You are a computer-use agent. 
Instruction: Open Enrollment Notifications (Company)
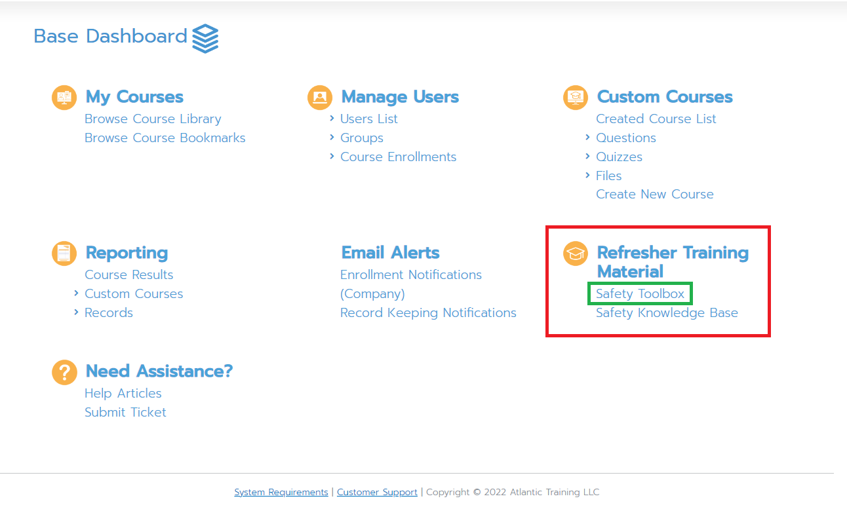tap(411, 284)
